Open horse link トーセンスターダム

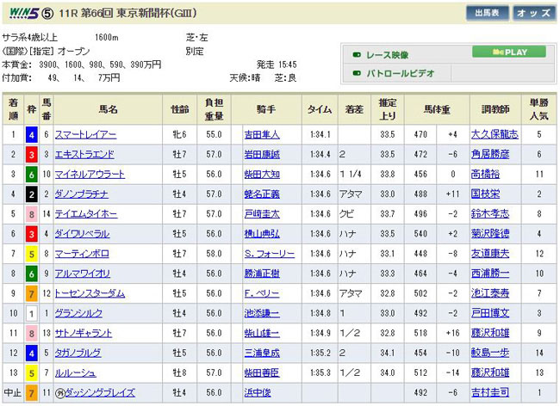pos(90,293)
